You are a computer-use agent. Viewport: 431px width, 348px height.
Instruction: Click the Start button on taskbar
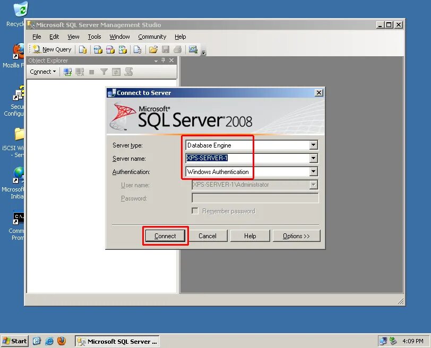tap(14, 341)
